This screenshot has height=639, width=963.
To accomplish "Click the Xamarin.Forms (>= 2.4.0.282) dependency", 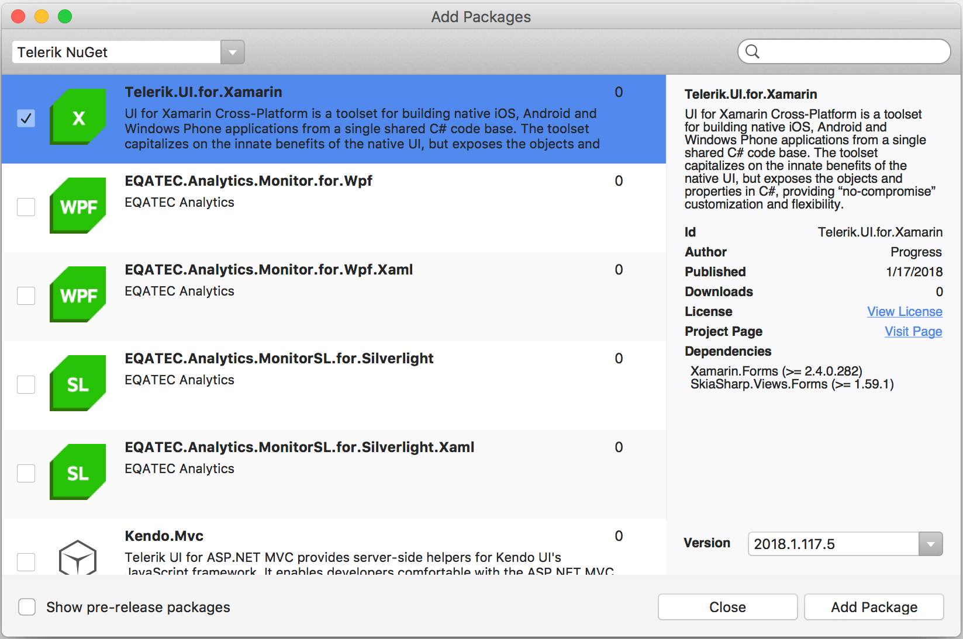I will point(776,371).
